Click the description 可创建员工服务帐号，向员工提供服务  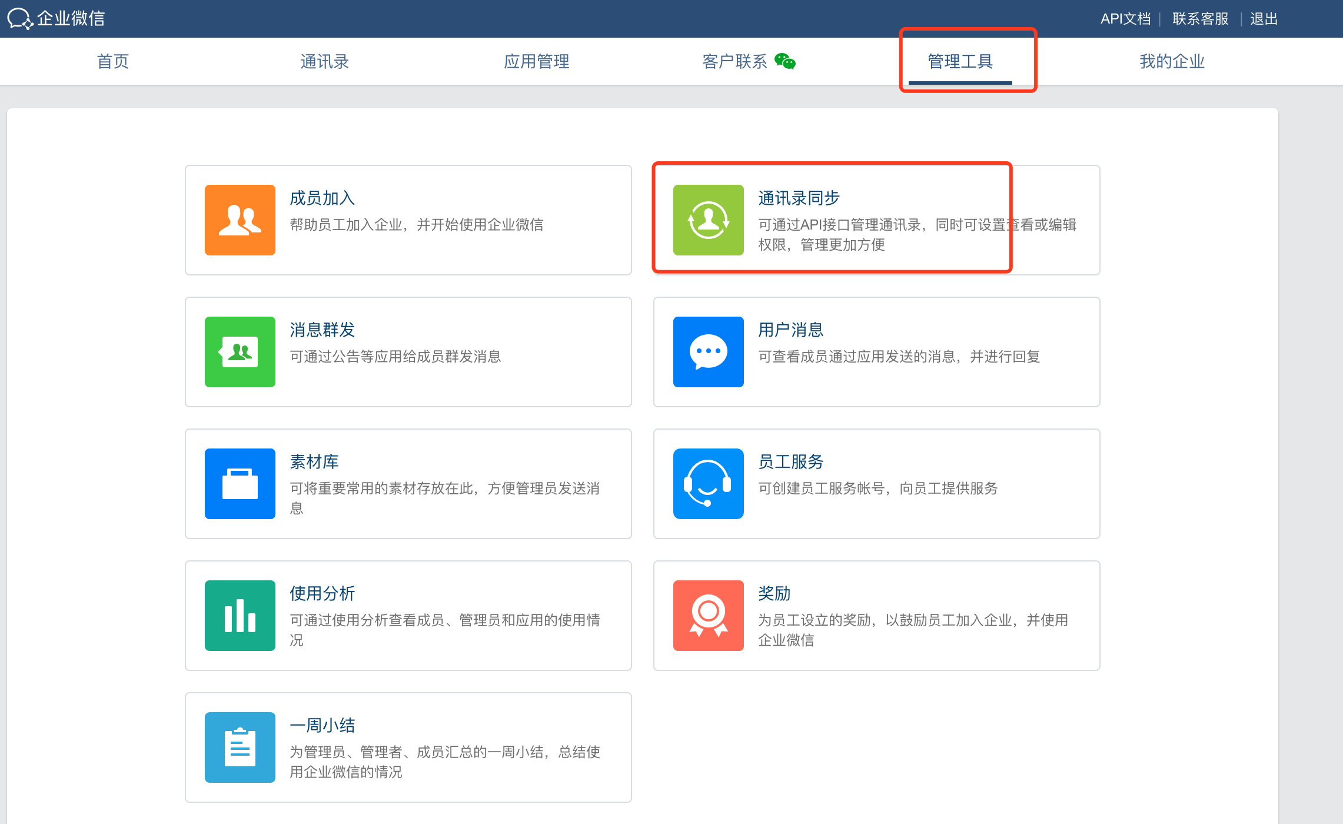pyautogui.click(x=878, y=489)
